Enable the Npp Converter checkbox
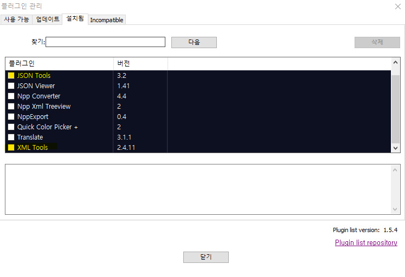Image resolution: width=405 pixels, height=277 pixels. click(x=11, y=96)
